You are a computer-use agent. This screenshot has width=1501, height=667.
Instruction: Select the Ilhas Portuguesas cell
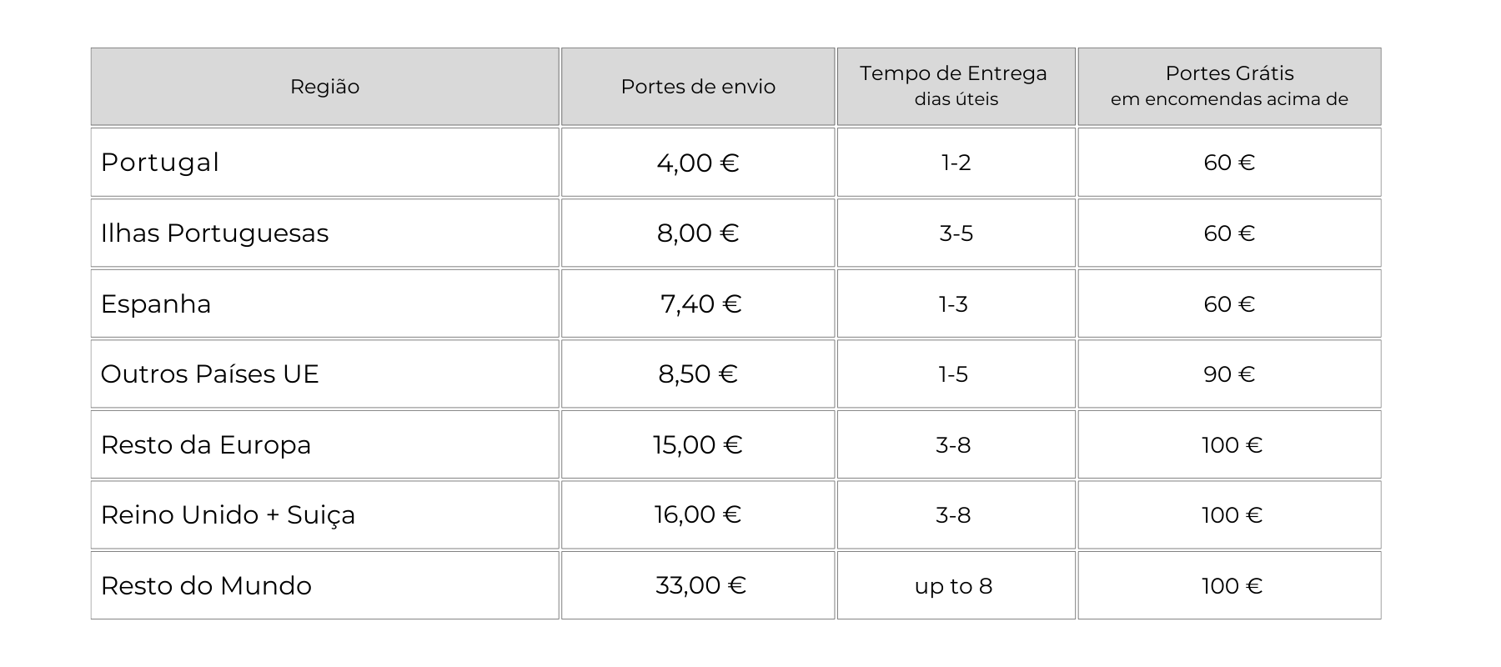324,233
